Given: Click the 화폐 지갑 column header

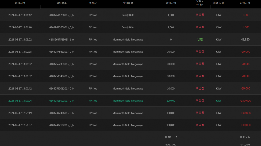Looking at the screenshot, I should click(x=218, y=3).
